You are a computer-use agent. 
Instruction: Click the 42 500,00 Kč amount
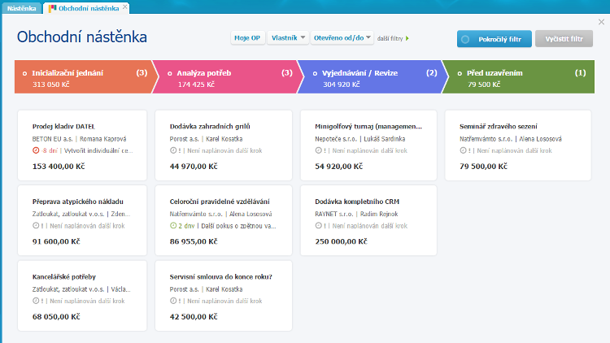[x=194, y=317]
